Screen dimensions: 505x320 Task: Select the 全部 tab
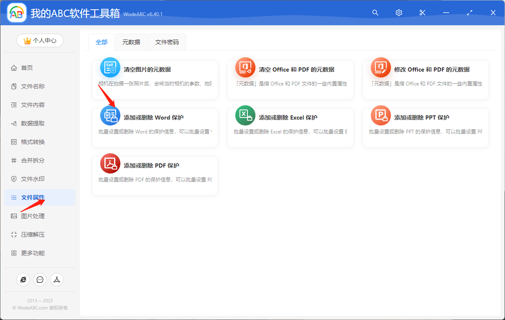point(101,42)
